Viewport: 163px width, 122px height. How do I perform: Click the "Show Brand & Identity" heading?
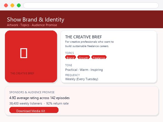(36, 19)
